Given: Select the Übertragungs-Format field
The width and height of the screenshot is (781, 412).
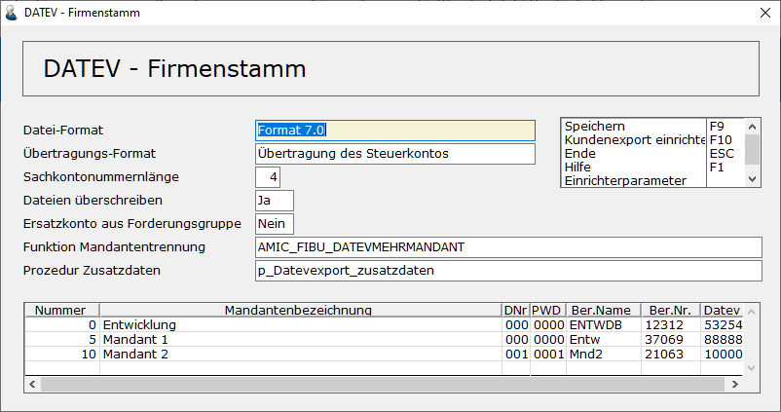Looking at the screenshot, I should tap(395, 154).
